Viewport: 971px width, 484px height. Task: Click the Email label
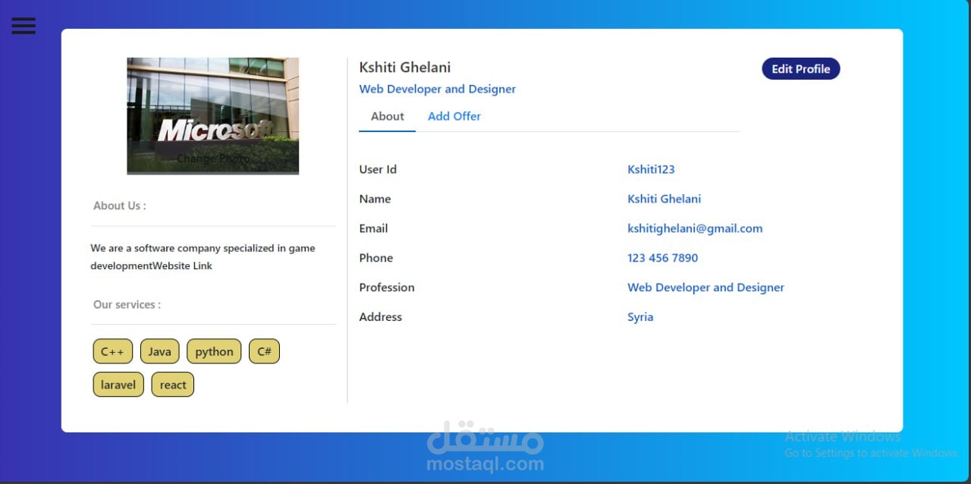pos(373,228)
